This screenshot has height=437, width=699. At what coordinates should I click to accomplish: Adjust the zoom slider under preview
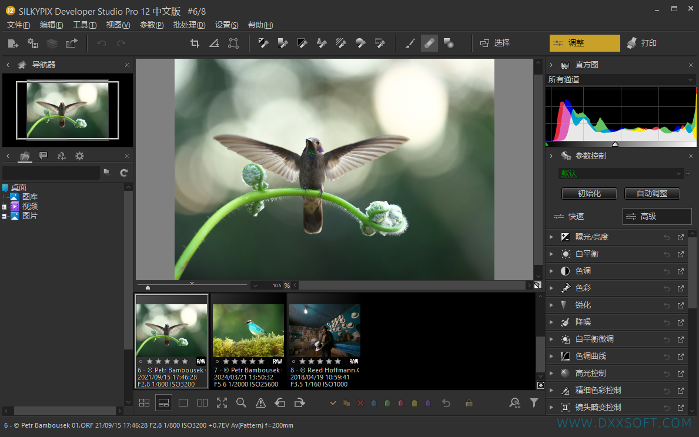tap(148, 287)
